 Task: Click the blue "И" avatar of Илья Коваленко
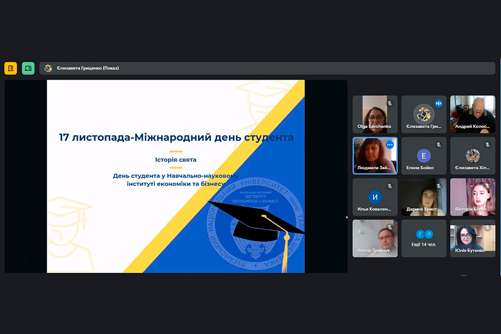[375, 197]
